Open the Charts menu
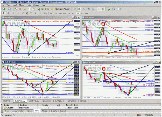The image size is (162, 117). [22, 5]
